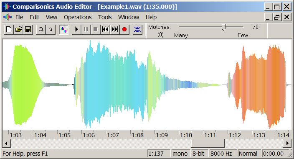Start playback with the Play button

76,30
